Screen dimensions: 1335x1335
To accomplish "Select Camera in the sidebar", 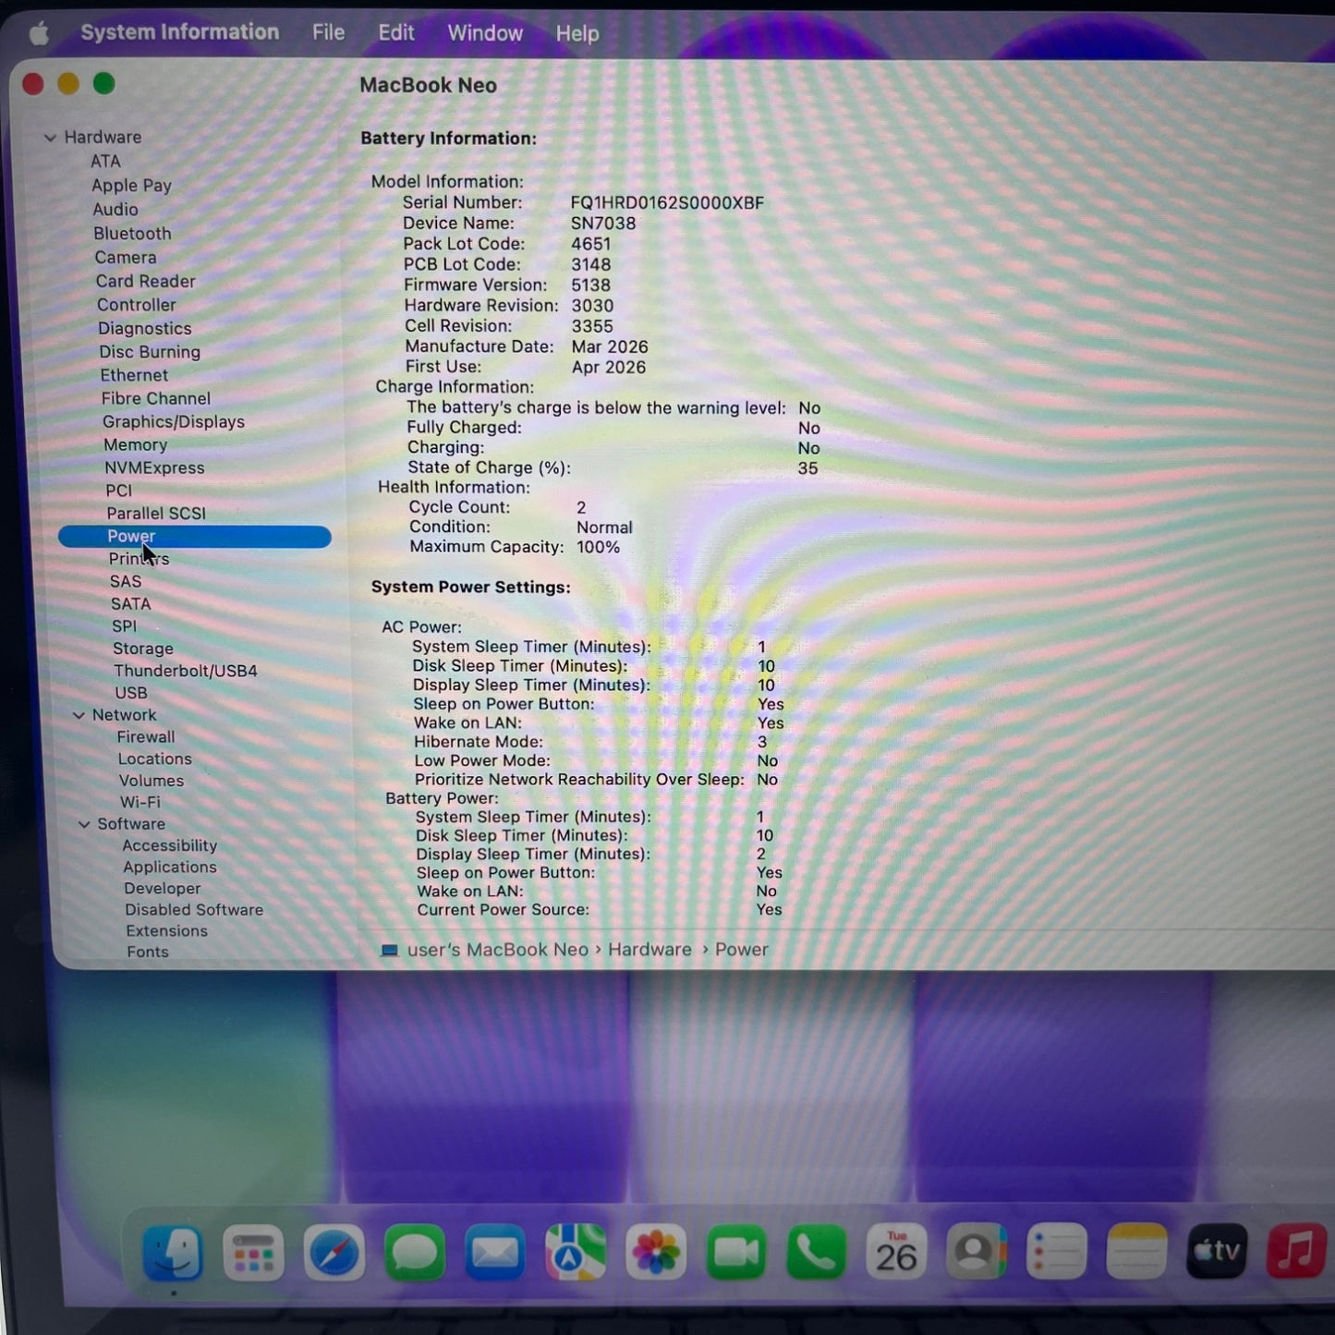I will pos(126,258).
